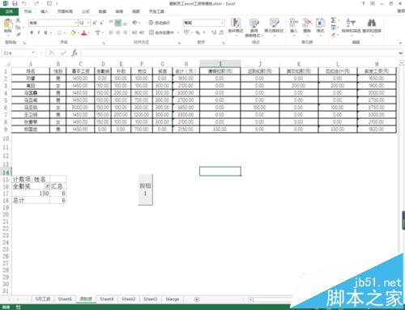The image size is (405, 310).
Task: Click the Increase Font Size icon
Action: coord(95,23)
